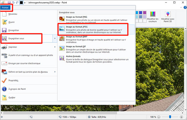Save as Image au format PNG
Viewport: 187px width, 120px height.
click(x=96, y=19)
